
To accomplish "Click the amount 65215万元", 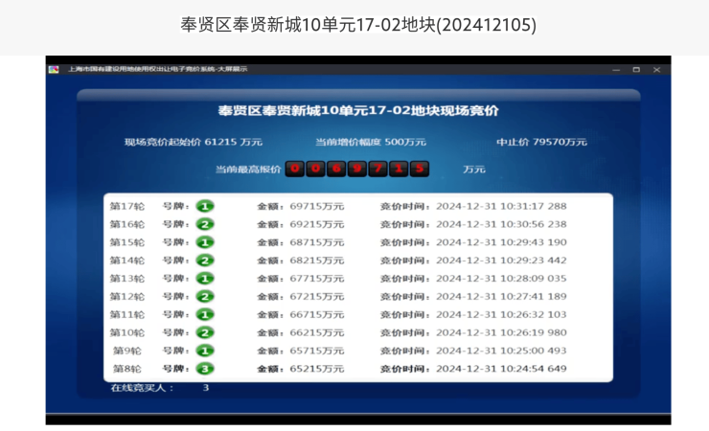I will [x=317, y=369].
